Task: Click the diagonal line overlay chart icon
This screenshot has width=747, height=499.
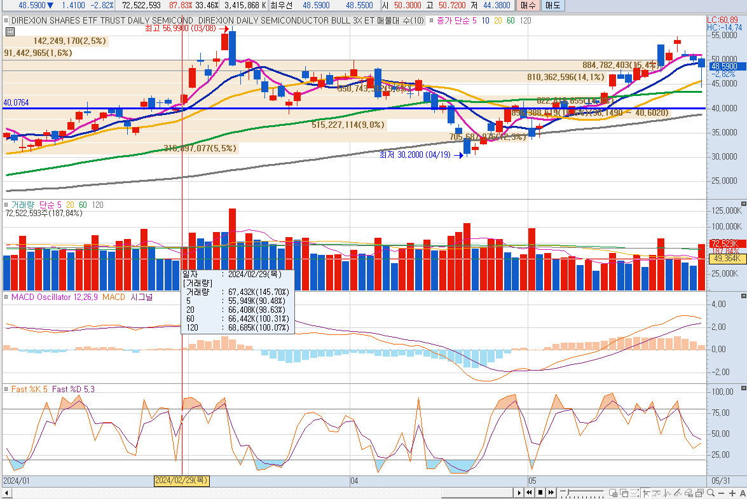Action: [678, 493]
